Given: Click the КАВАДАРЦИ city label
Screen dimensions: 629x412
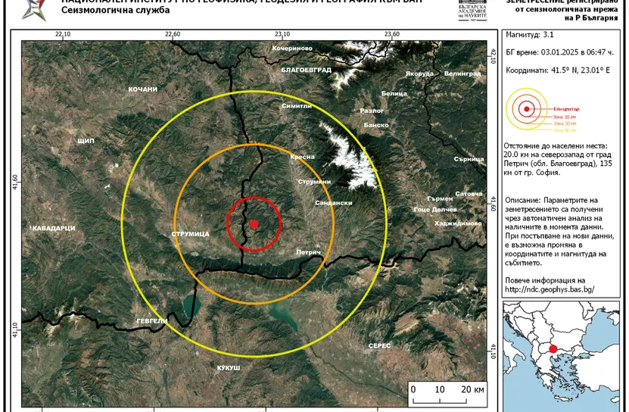Looking at the screenshot, I should point(53,228).
